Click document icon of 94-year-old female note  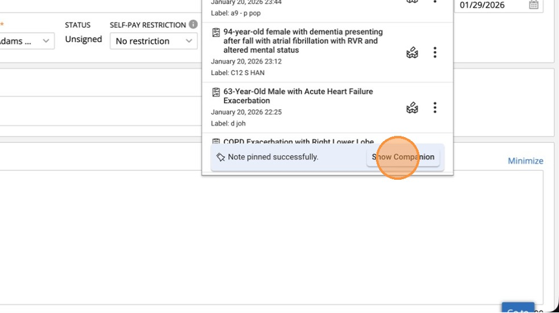pos(216,32)
